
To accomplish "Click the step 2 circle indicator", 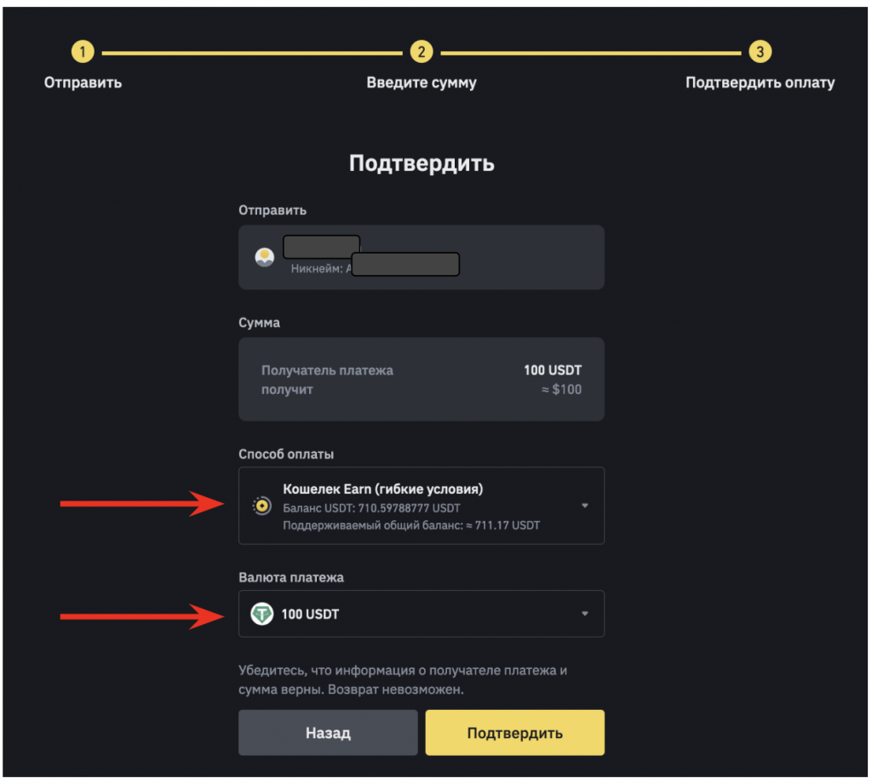I will [421, 53].
